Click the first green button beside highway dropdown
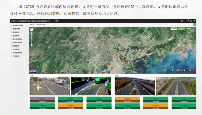Image resolution: width=202 pixels, height=115 pixels. [181, 29]
